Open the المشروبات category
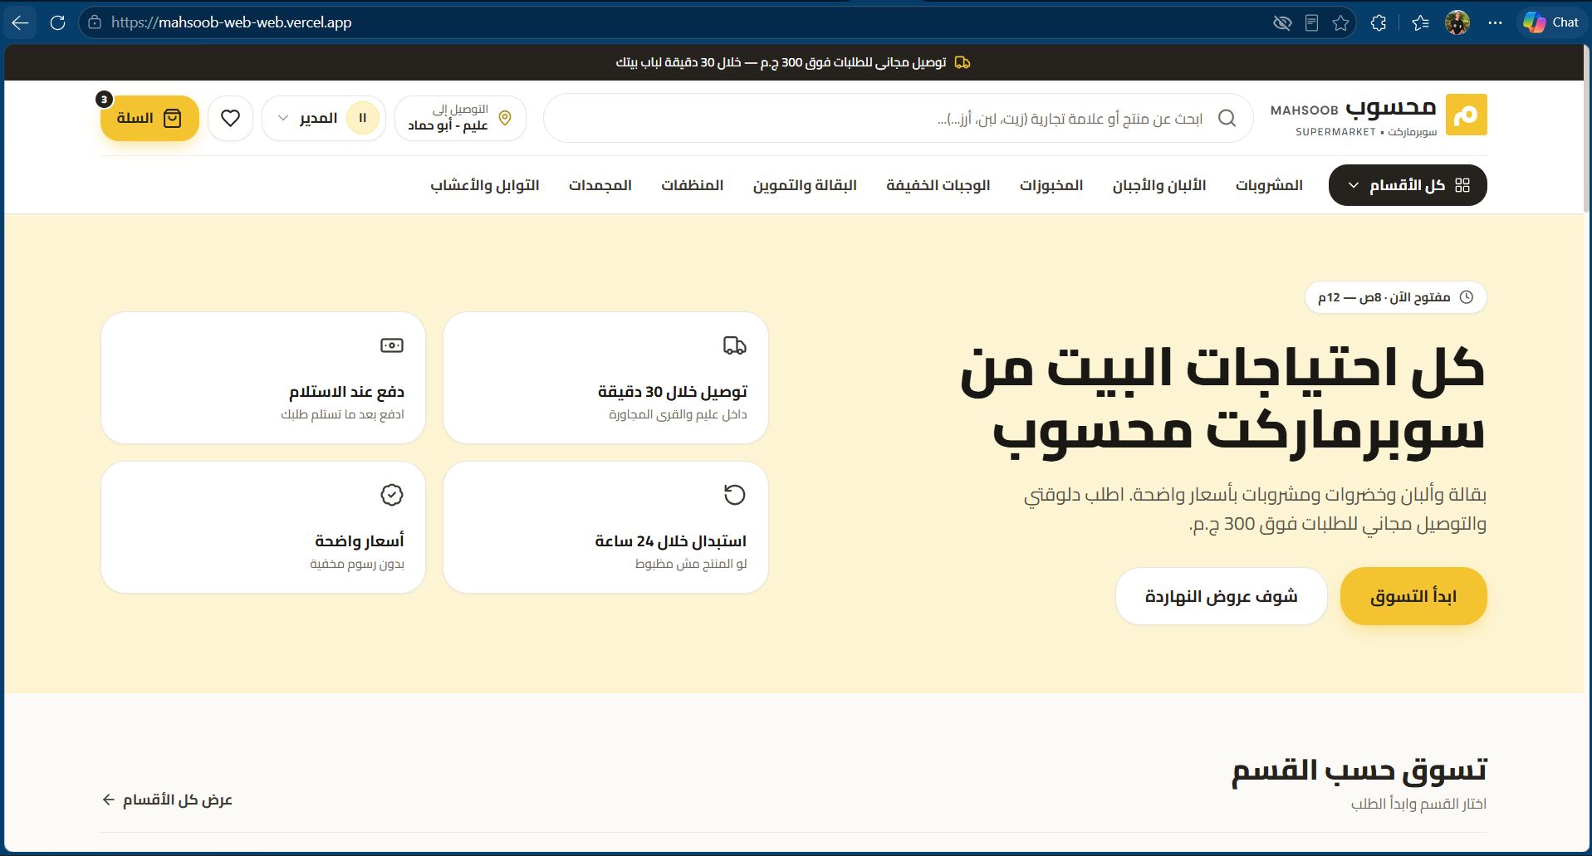1592x856 pixels. coord(1269,185)
